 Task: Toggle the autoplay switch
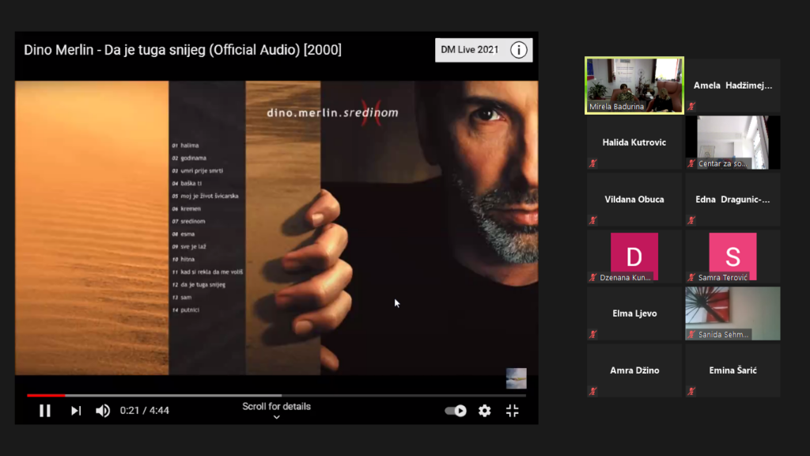(x=456, y=410)
